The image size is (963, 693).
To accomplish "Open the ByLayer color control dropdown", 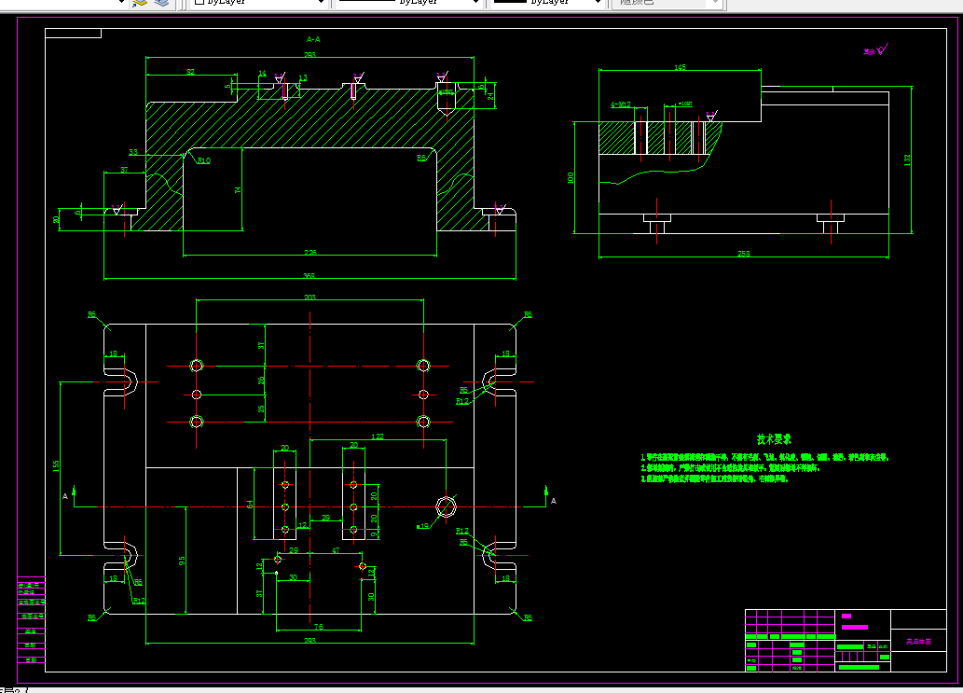I will (258, 3).
